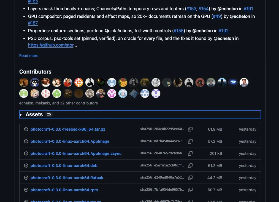Open the orange crosshair contributor avatar
Viewport: 279px width, 202px height.
tap(79, 82)
